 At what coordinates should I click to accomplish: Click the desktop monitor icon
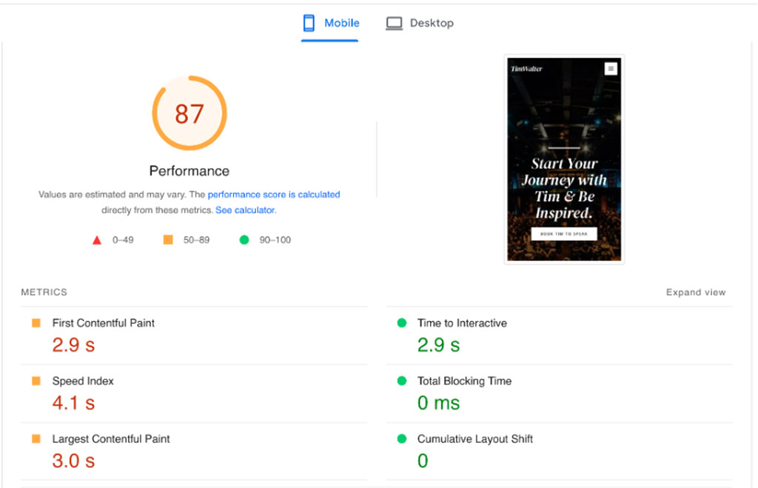click(394, 24)
